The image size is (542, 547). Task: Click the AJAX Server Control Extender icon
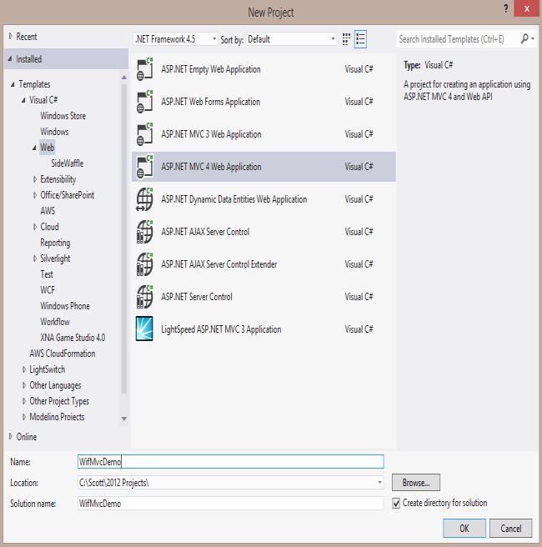pos(144,264)
